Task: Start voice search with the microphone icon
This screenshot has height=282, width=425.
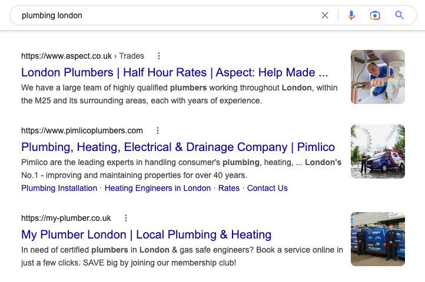Action: point(351,15)
